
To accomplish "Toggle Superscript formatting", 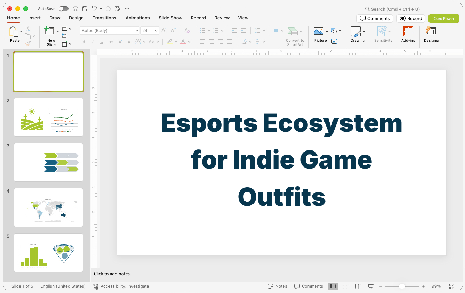I will pos(120,42).
